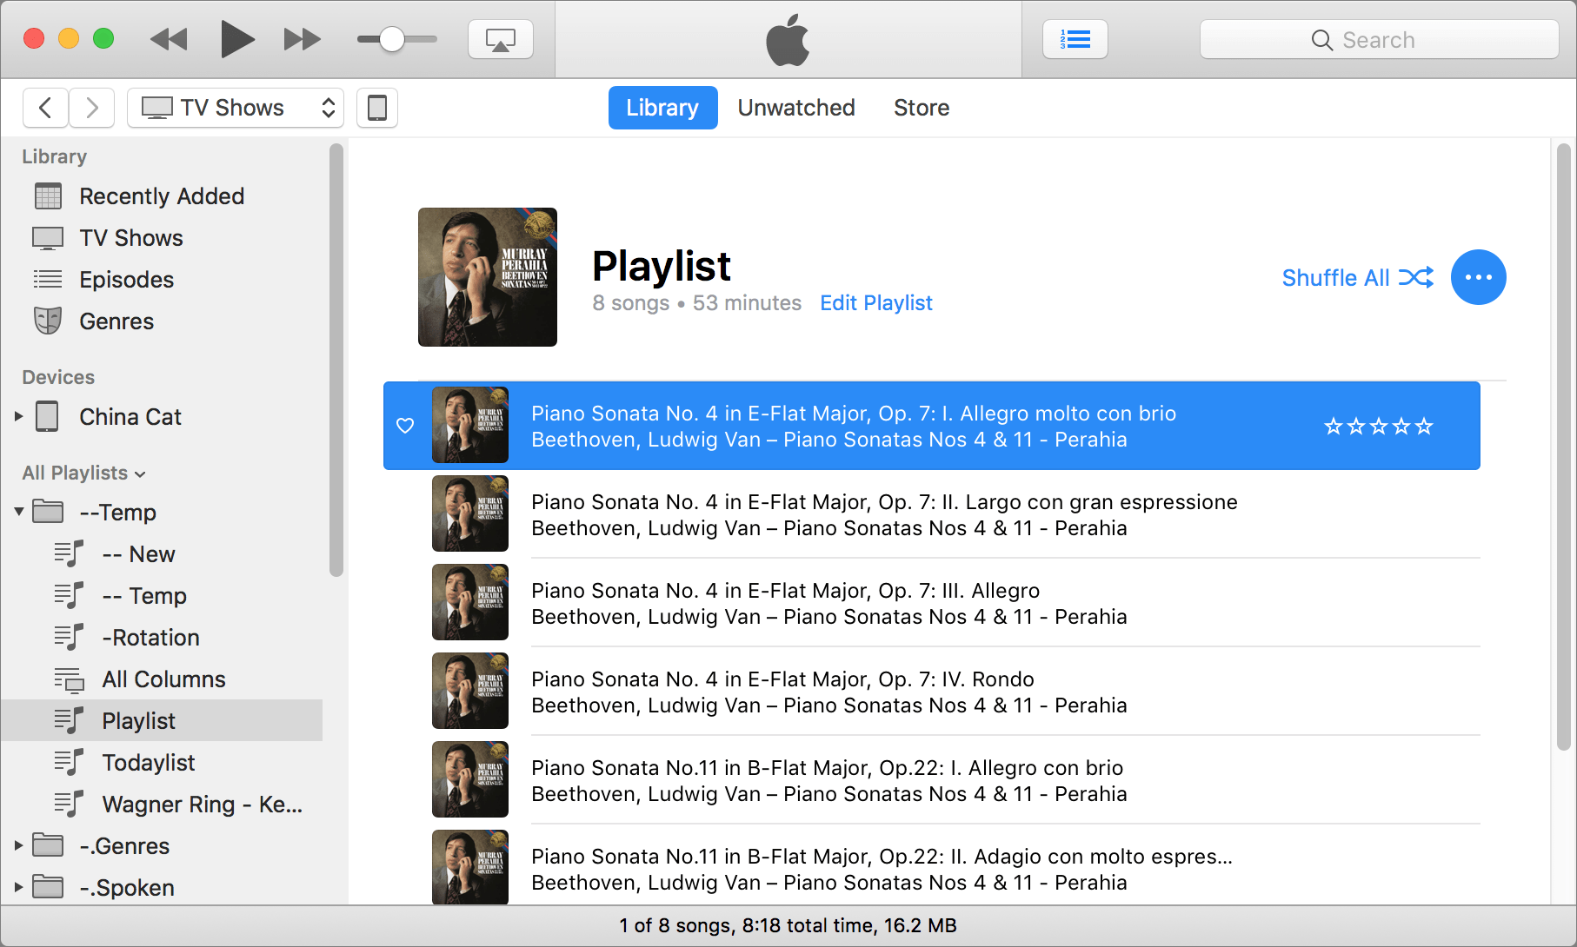
Task: Collapse the All Playlists section
Action: coord(140,473)
